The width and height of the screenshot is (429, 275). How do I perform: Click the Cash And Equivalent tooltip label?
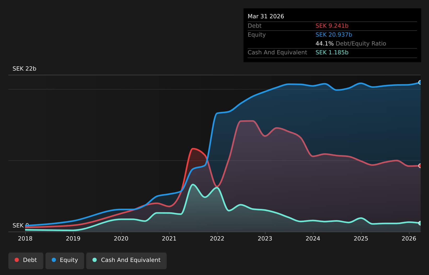coord(277,53)
